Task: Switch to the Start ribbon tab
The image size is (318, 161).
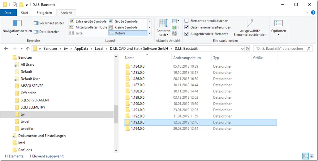Action: [x=24, y=13]
